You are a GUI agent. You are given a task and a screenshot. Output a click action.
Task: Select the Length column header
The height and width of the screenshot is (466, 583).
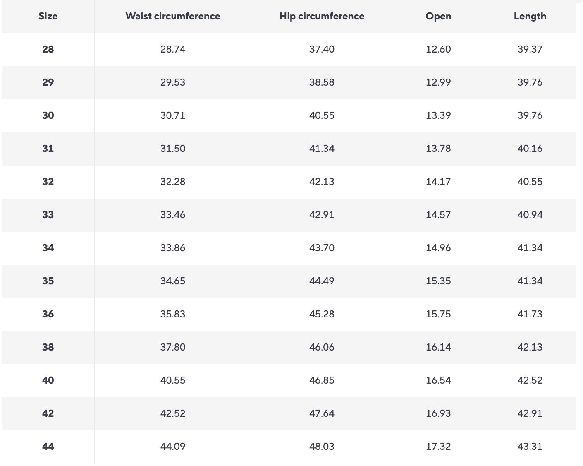tap(530, 16)
